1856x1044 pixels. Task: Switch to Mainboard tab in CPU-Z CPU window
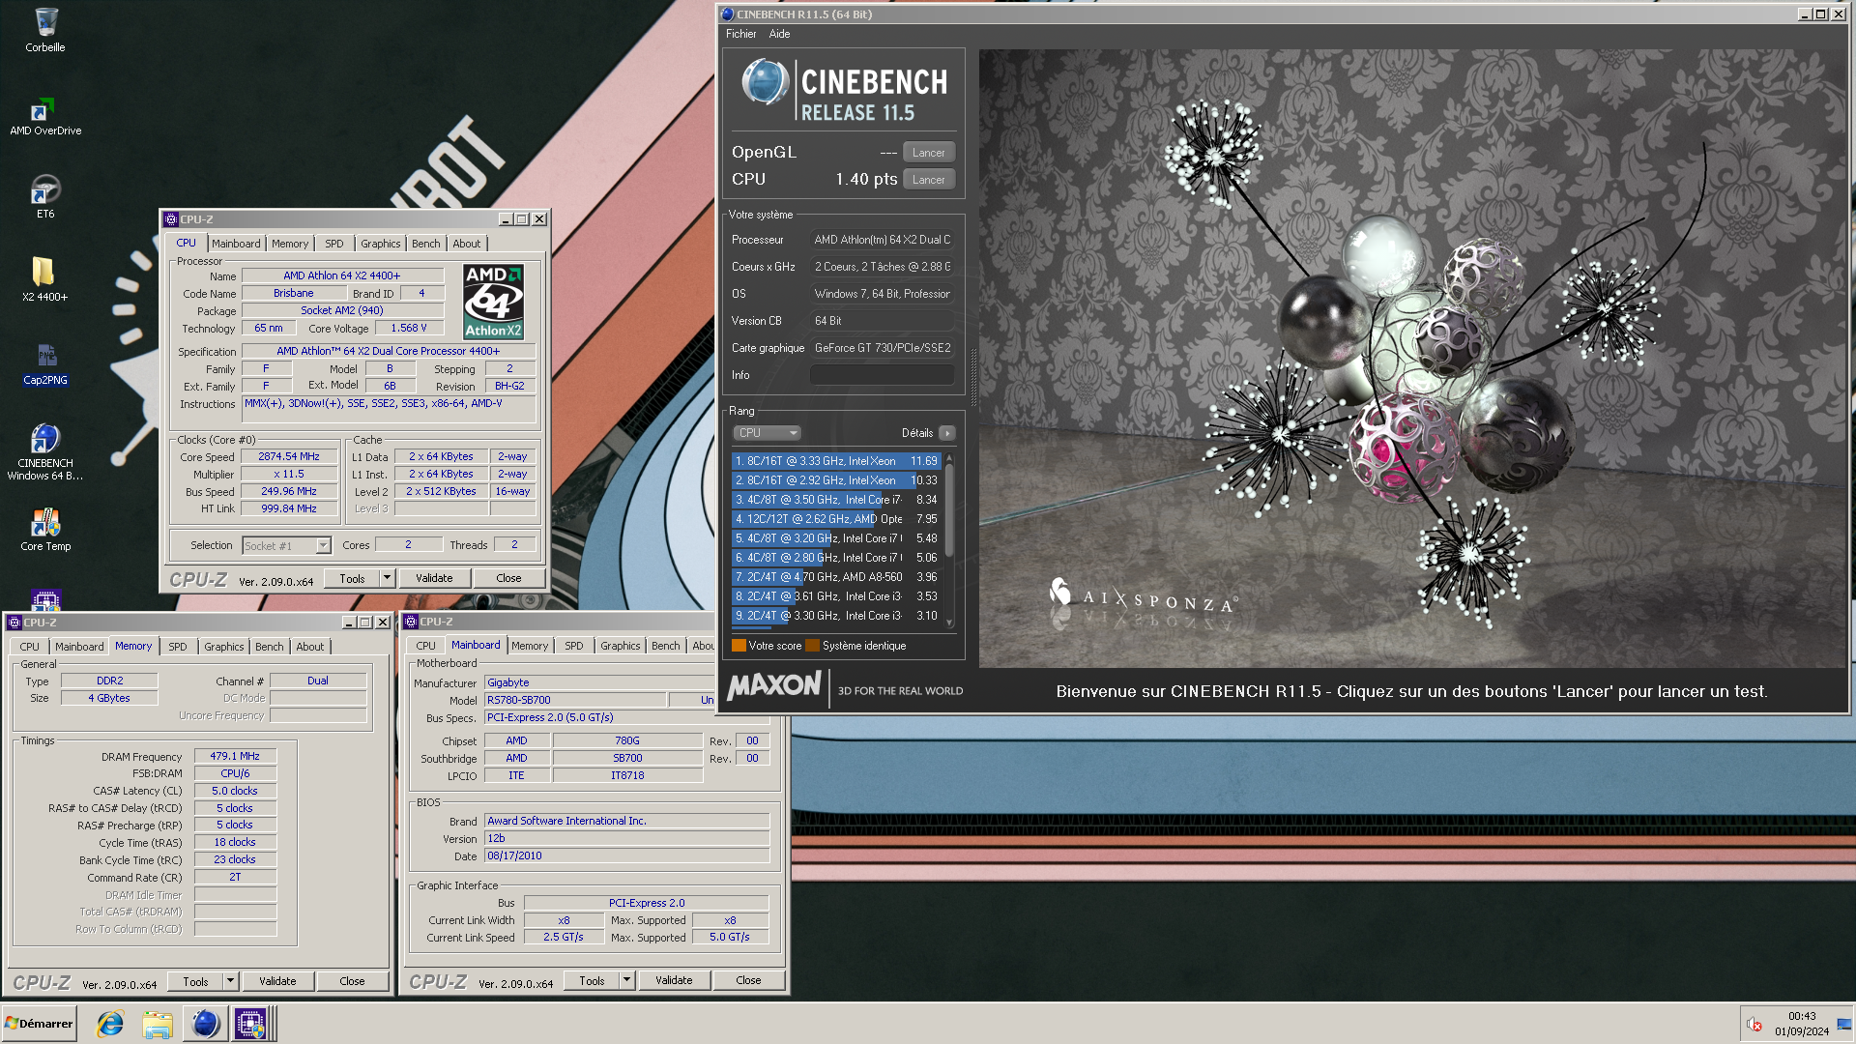point(236,244)
